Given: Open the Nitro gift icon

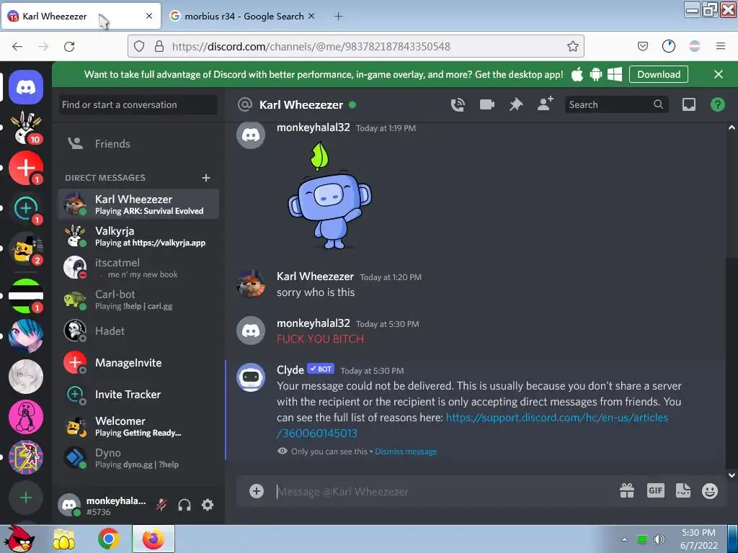Looking at the screenshot, I should (x=626, y=491).
